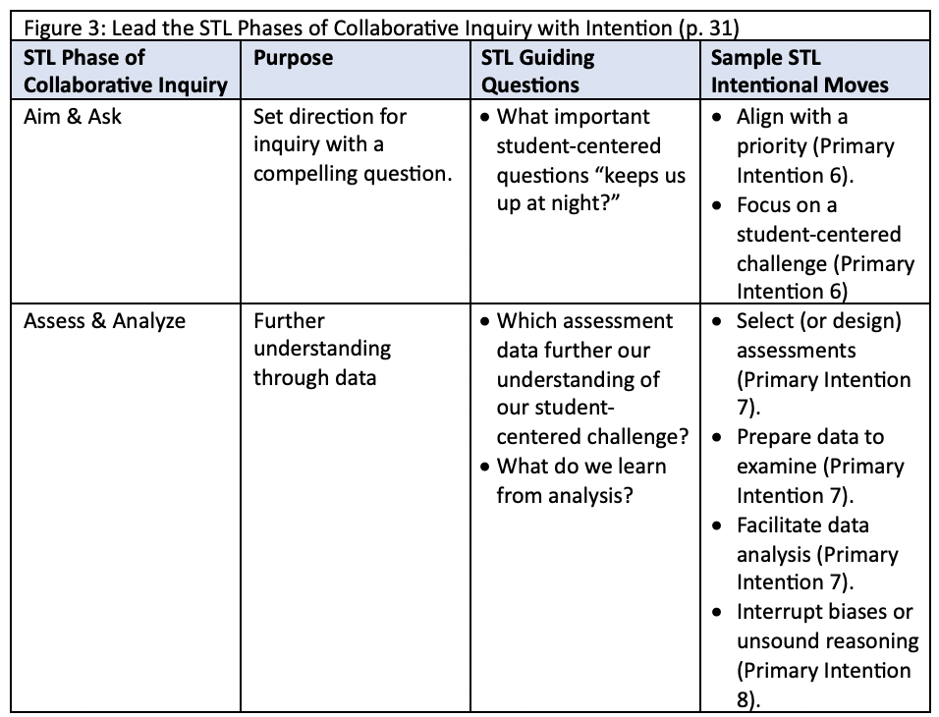939x717 pixels.
Task: Click the 'Which assessment data further' bullet
Action: click(x=585, y=378)
